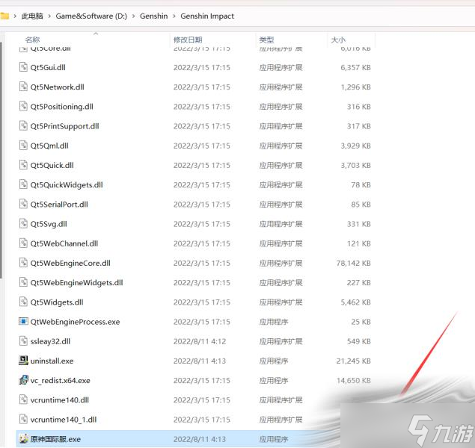The width and height of the screenshot is (475, 448).
Task: Go to 此电脑 in the address bar
Action: click(x=32, y=16)
